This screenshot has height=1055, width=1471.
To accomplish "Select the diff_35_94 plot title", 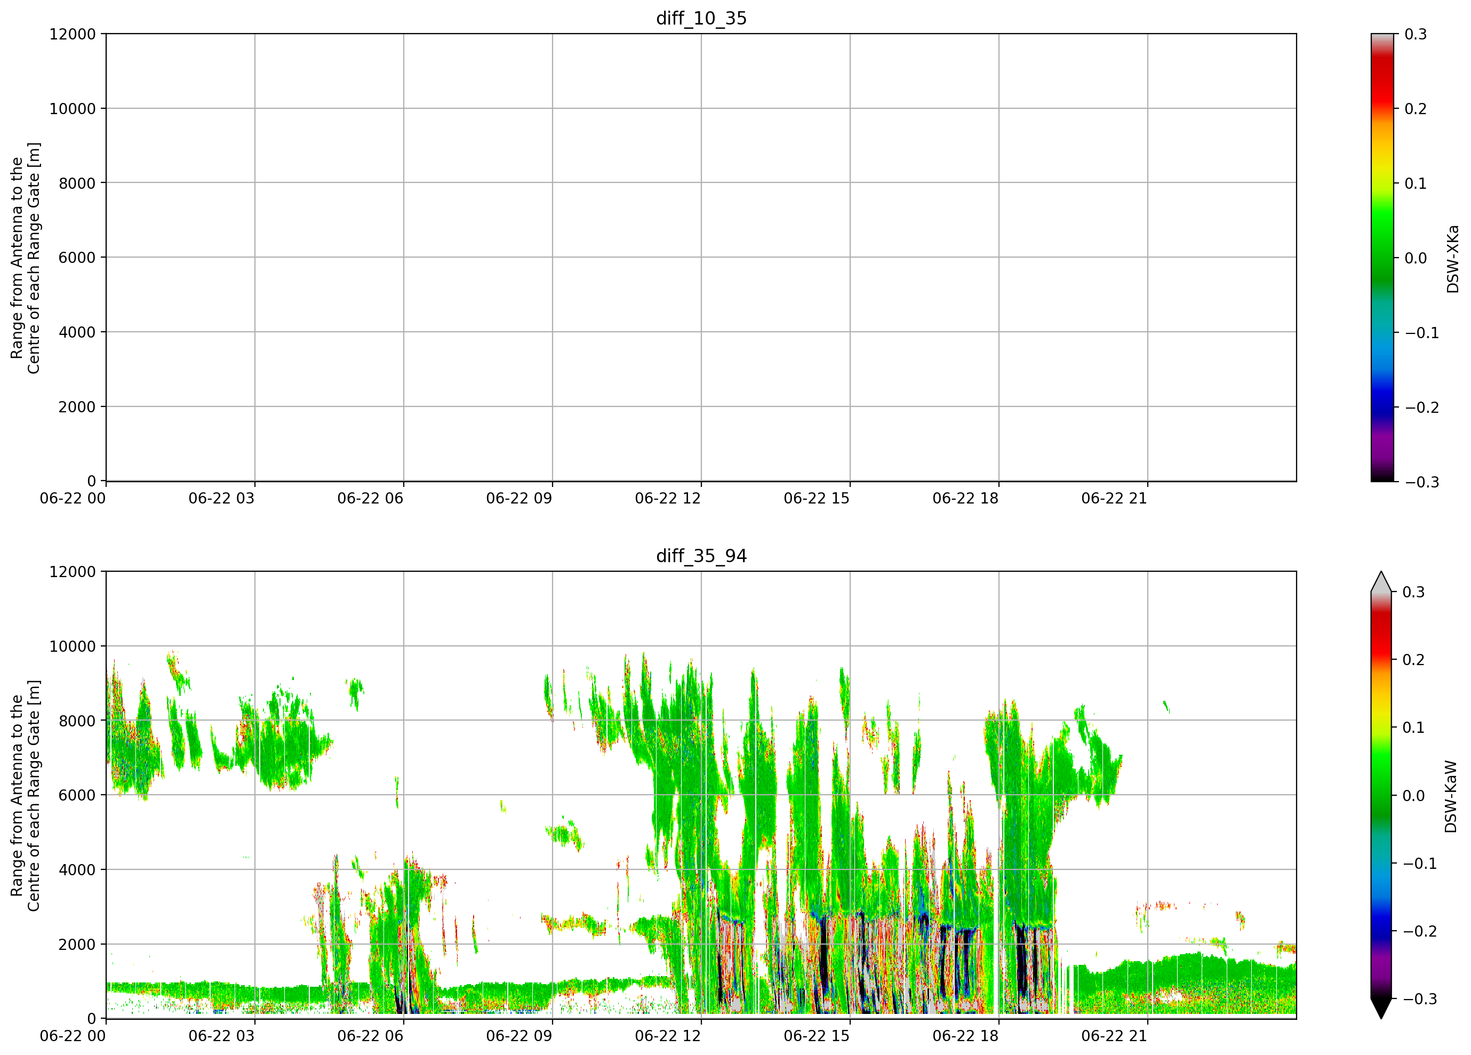I will (701, 556).
